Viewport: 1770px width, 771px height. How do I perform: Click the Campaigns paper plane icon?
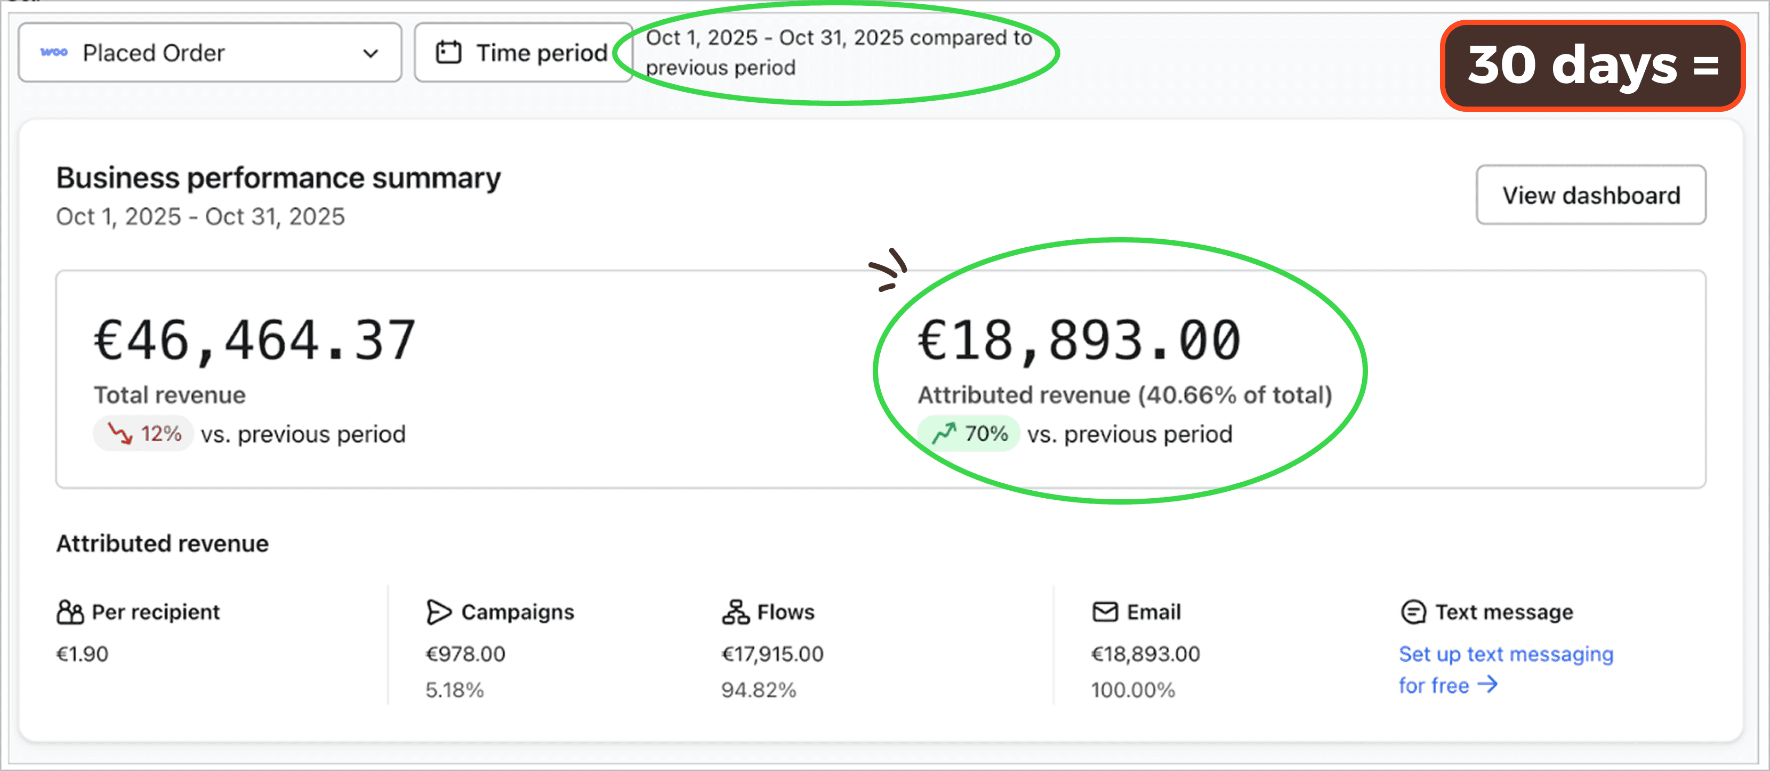[438, 611]
